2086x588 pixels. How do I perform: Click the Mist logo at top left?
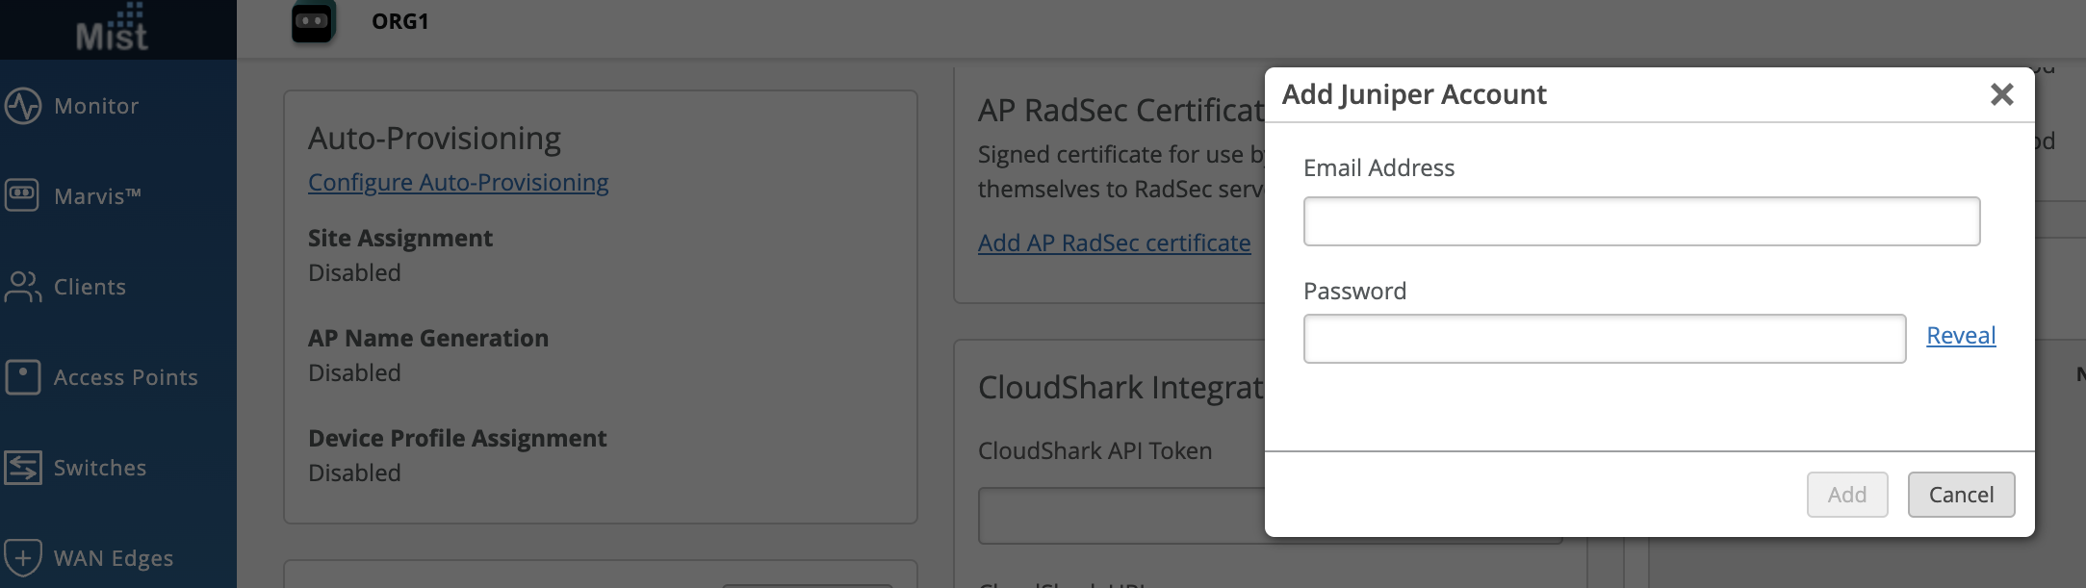(113, 29)
